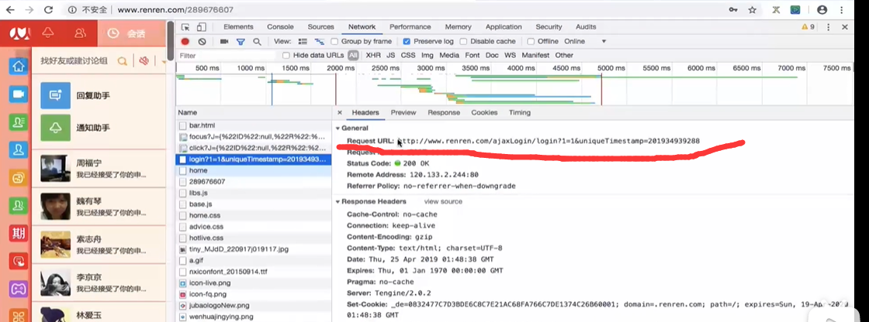
Task: Uncheck Preserve log checkbox
Action: pyautogui.click(x=407, y=42)
